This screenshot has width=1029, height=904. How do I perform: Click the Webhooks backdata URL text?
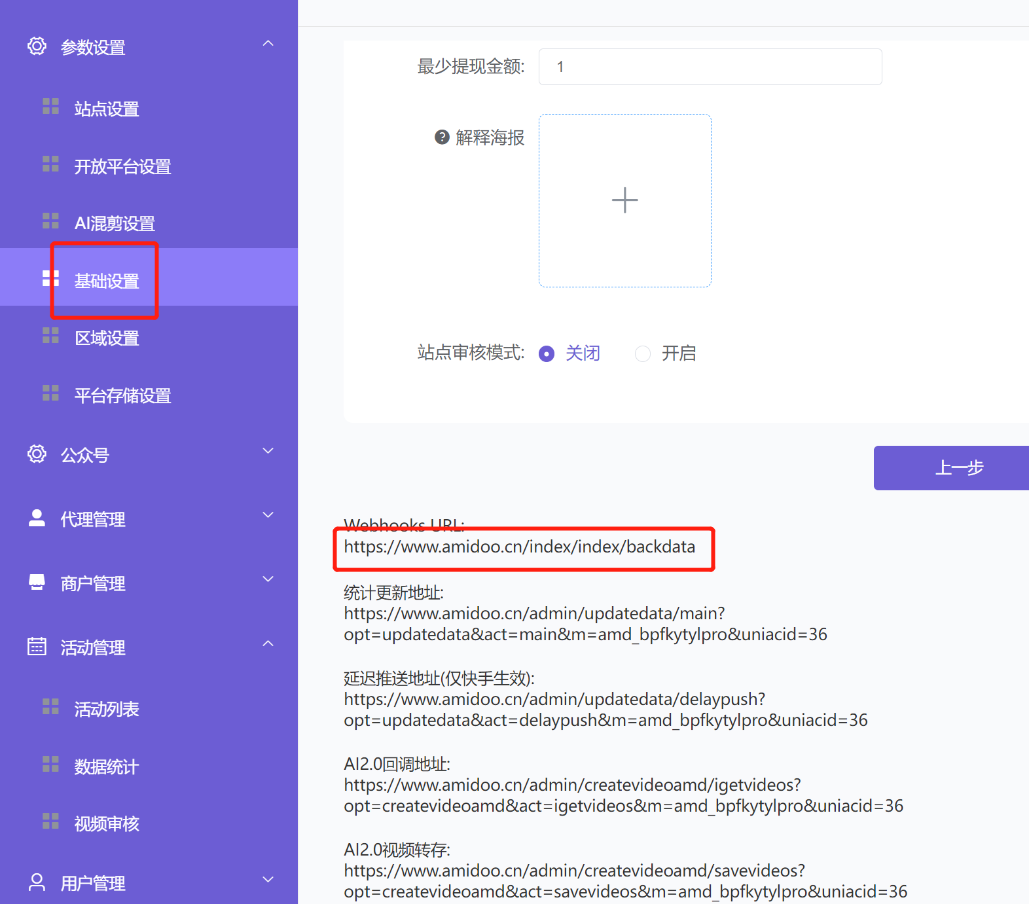[520, 547]
